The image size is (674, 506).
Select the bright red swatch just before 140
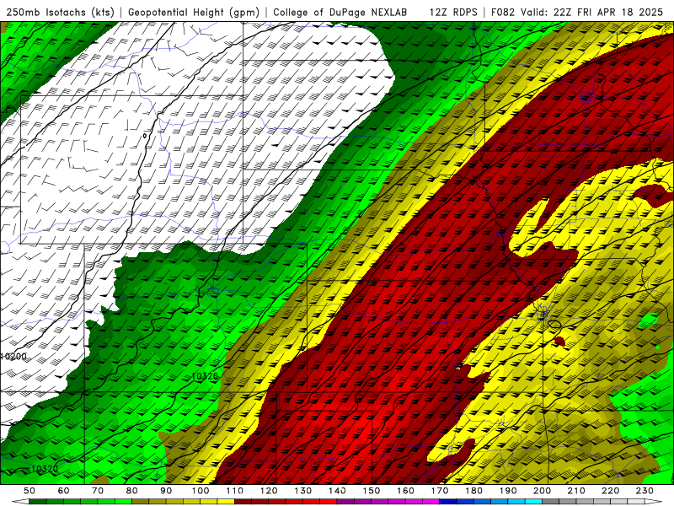tap(329, 502)
